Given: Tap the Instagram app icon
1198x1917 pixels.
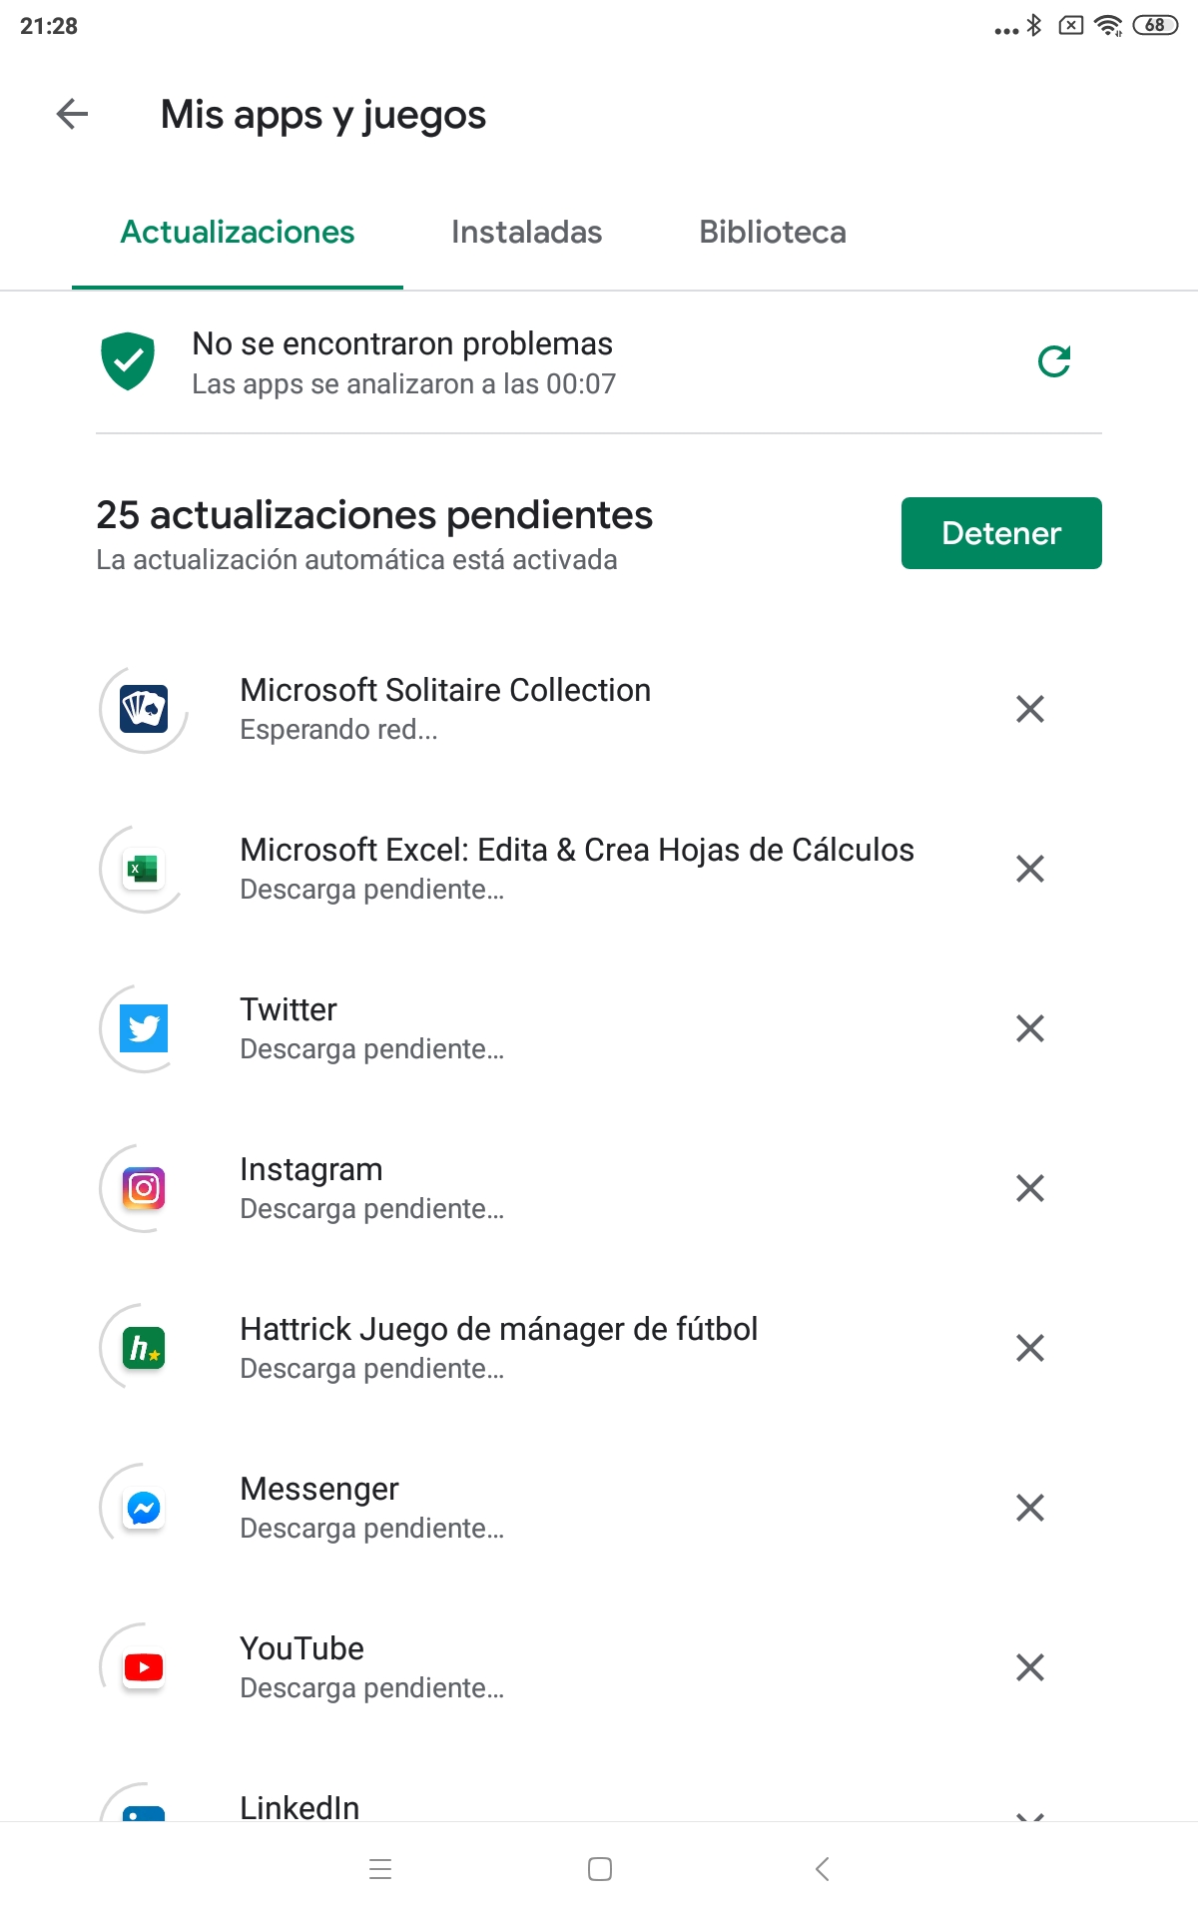Looking at the screenshot, I should pos(144,1188).
